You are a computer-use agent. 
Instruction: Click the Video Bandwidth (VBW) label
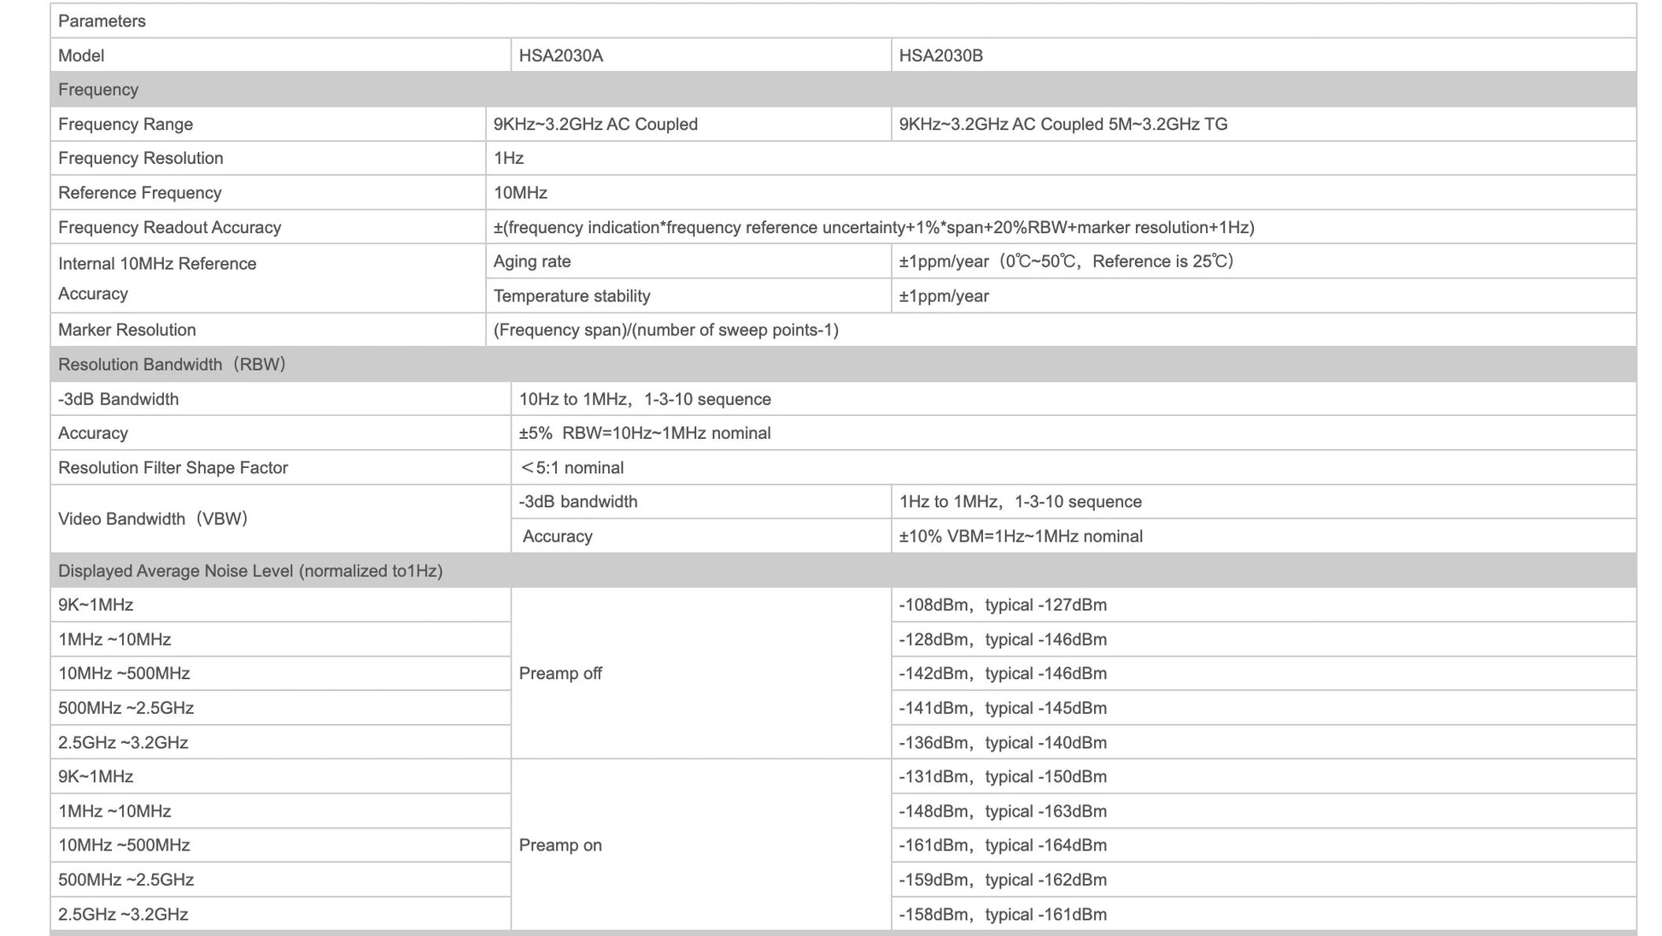point(152,519)
